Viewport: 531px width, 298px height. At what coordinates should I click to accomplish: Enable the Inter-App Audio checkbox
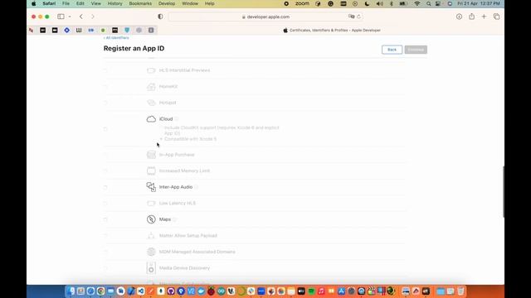(x=105, y=187)
